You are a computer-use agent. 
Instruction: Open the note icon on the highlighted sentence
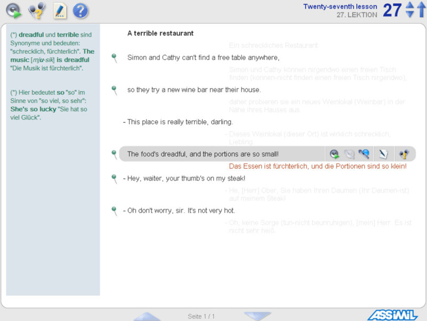383,154
